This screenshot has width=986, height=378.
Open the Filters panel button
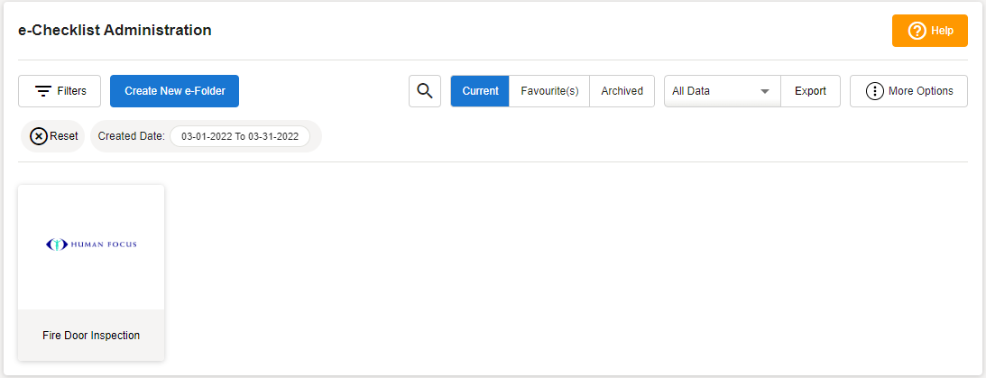pyautogui.click(x=60, y=91)
